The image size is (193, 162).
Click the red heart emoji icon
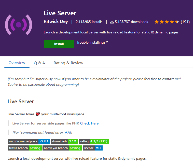coord(38,114)
